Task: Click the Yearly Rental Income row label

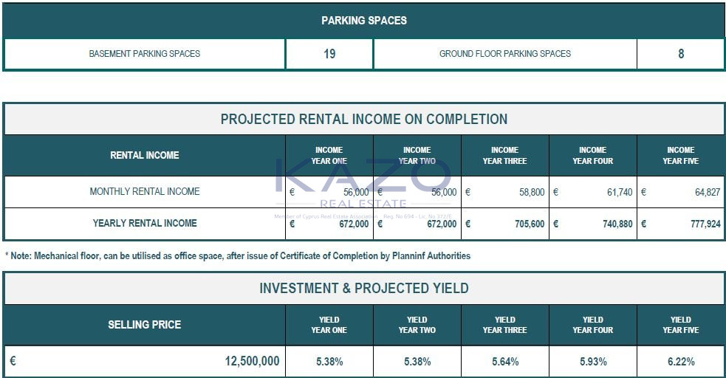Action: point(145,223)
